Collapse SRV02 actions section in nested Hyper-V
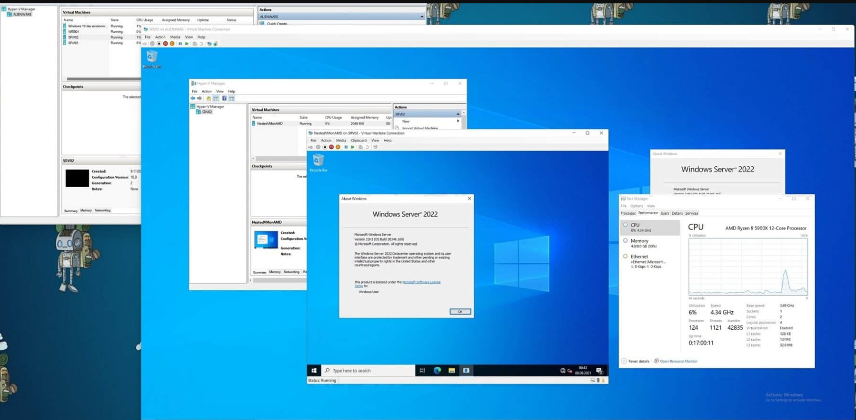Viewport: 856px width, 420px height. tap(458, 115)
